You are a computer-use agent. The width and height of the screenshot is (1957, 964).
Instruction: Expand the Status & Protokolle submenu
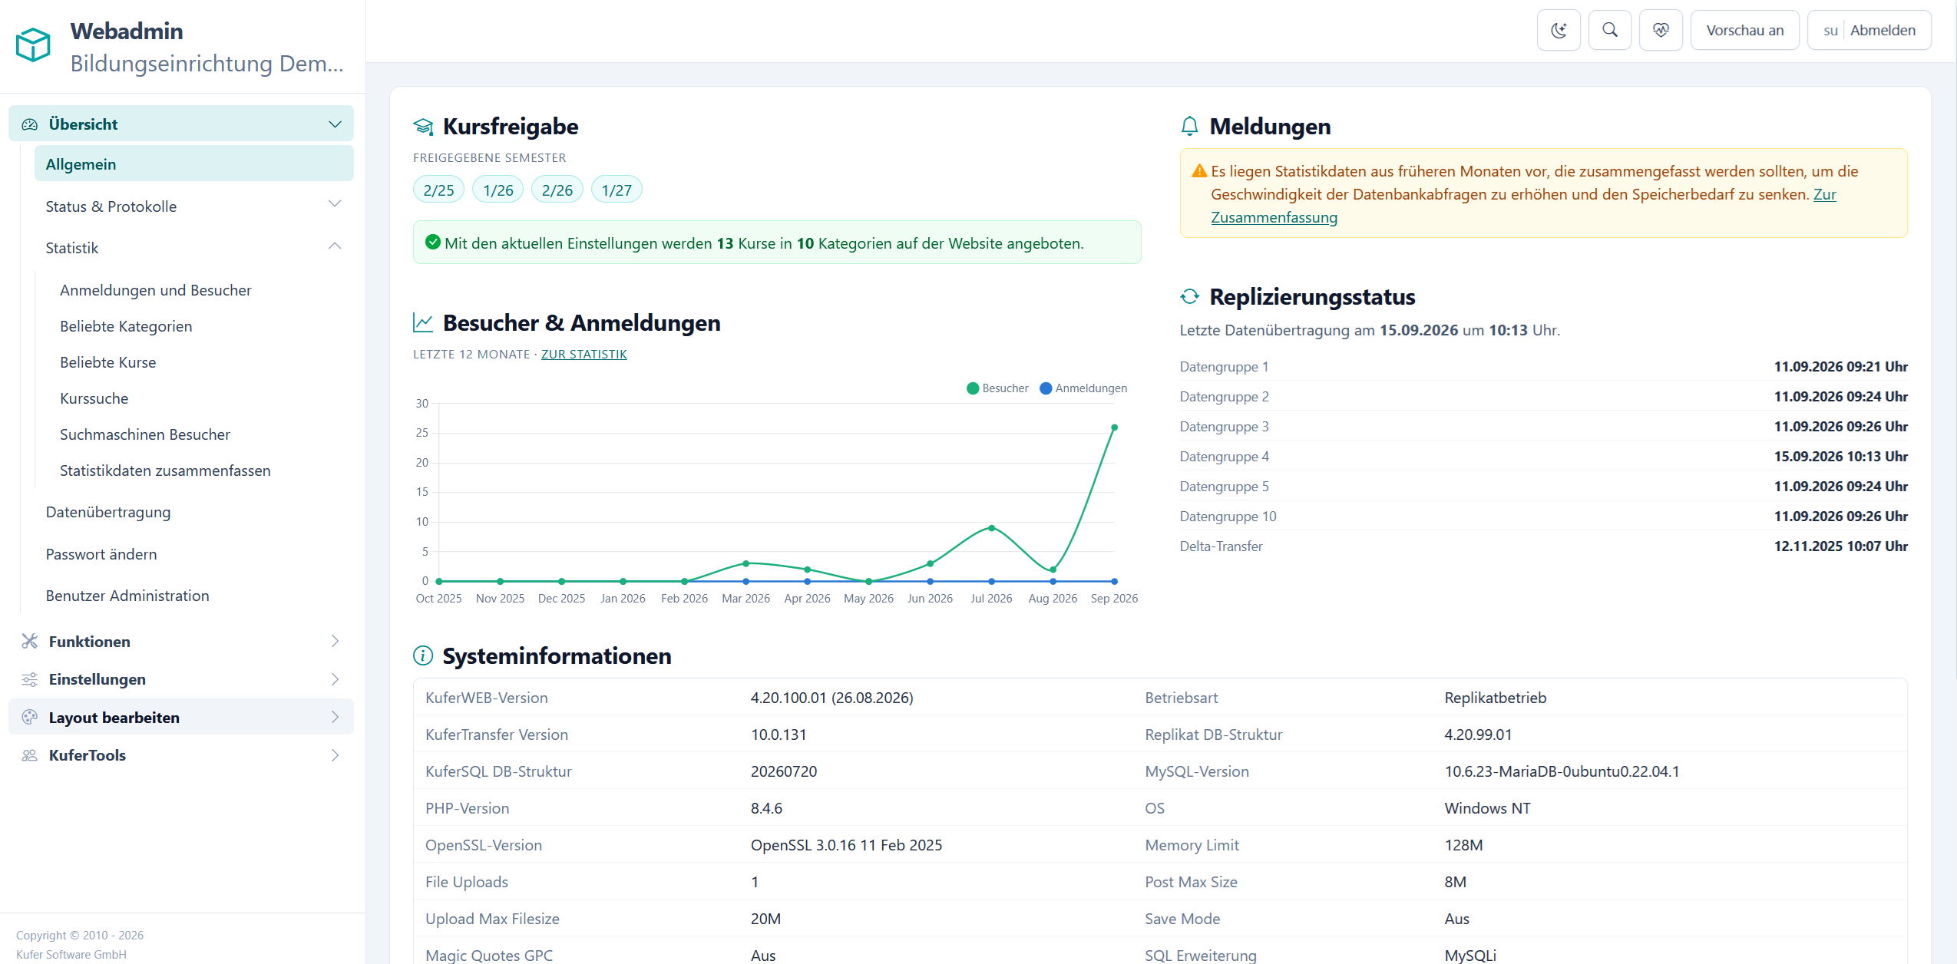(x=335, y=204)
